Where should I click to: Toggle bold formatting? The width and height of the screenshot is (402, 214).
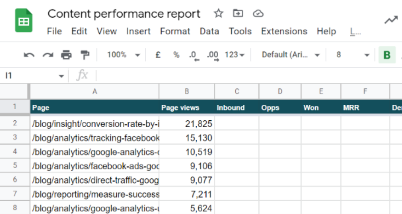(x=387, y=55)
